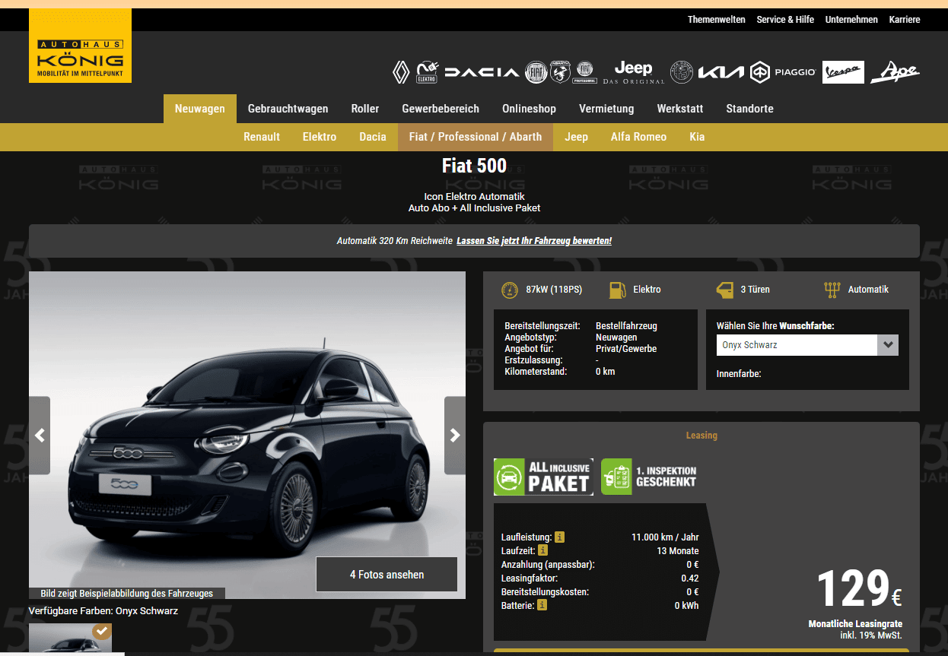Choose Jeep in the brand submenu

pos(576,137)
